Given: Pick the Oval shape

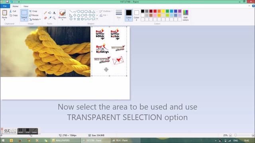Looking at the screenshot, I should pyautogui.click(x=78, y=12).
